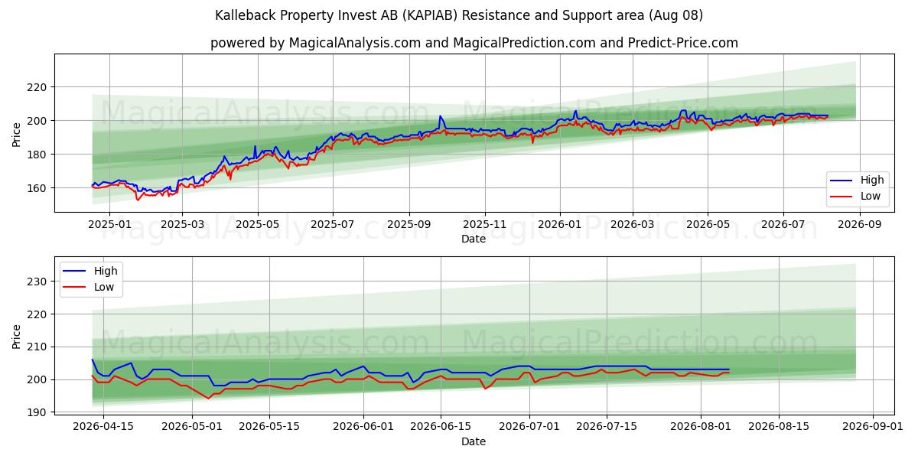Viewport: 918px width, 459px height.
Task: Click the 'Price' axis label of bottom chart
Action: (17, 337)
